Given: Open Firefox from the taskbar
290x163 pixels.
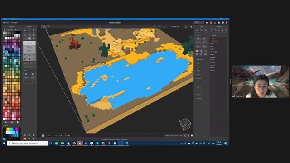Looking at the screenshot, I should (x=74, y=143).
